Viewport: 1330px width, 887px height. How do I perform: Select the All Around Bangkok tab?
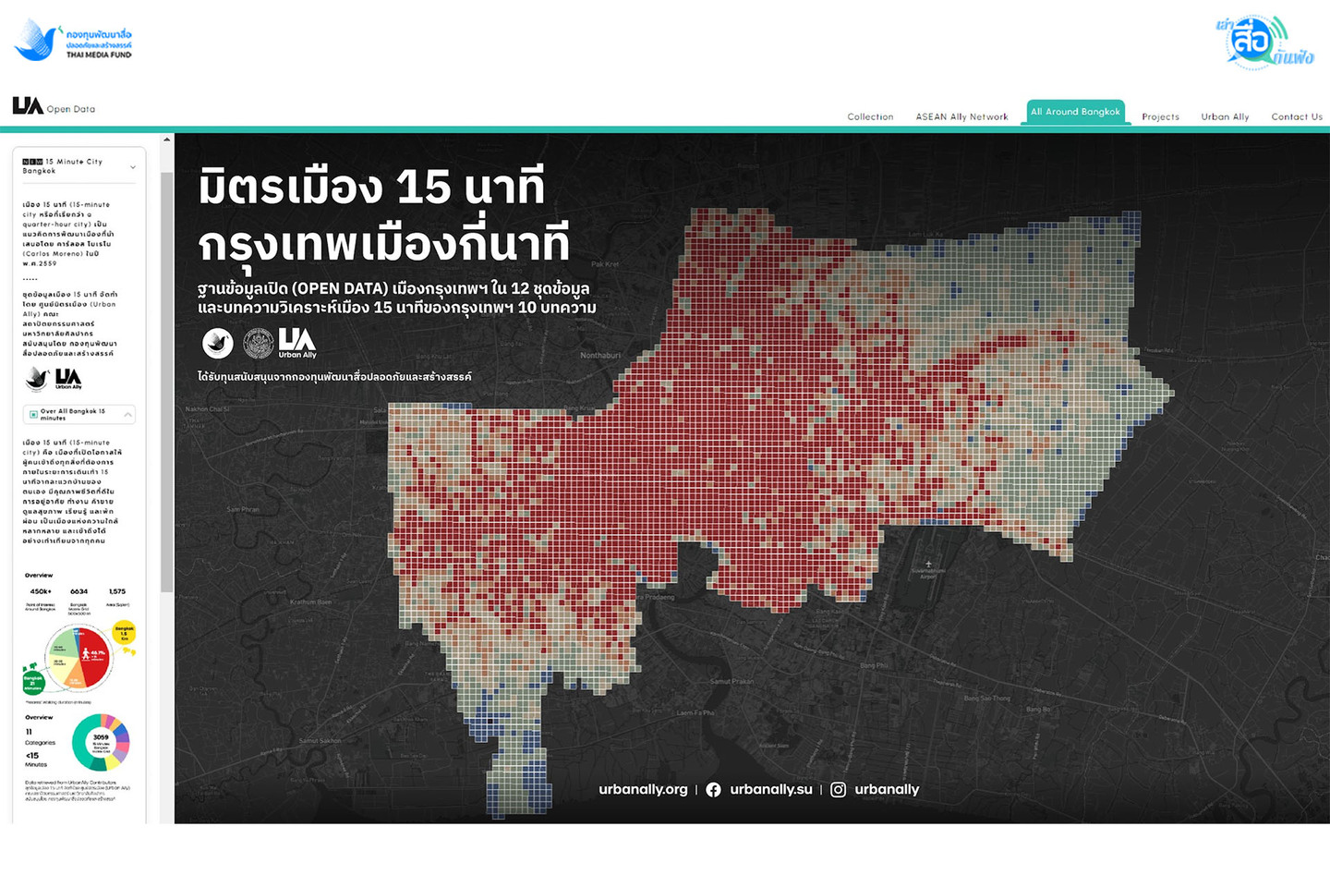[x=1075, y=112]
